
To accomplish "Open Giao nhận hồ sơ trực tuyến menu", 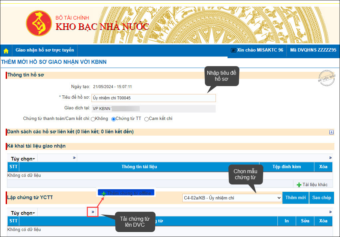I will (45, 50).
